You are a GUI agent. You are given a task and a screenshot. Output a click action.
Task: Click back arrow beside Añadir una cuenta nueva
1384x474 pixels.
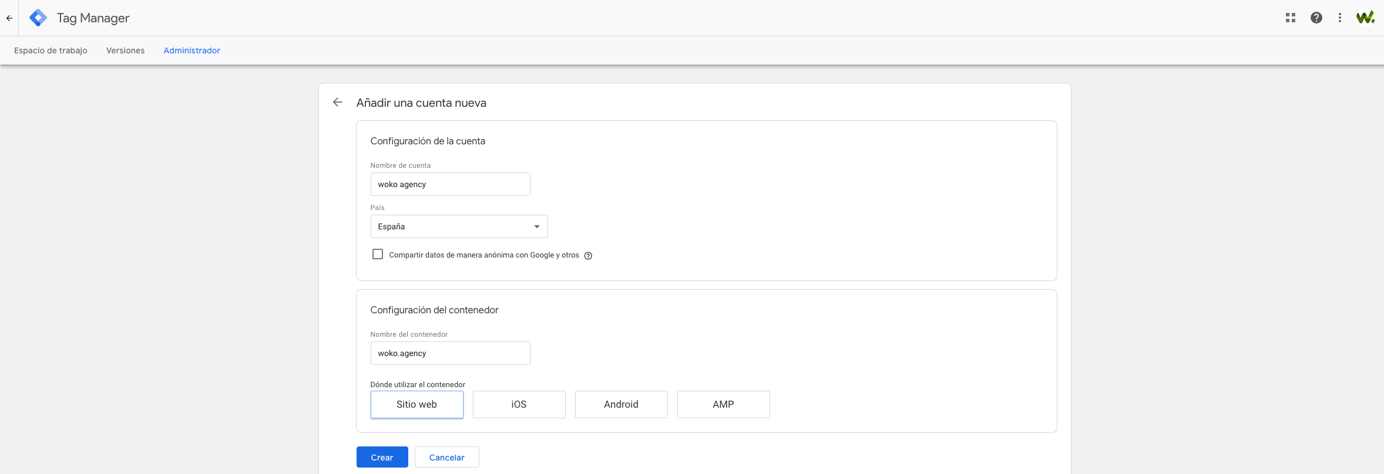click(337, 103)
